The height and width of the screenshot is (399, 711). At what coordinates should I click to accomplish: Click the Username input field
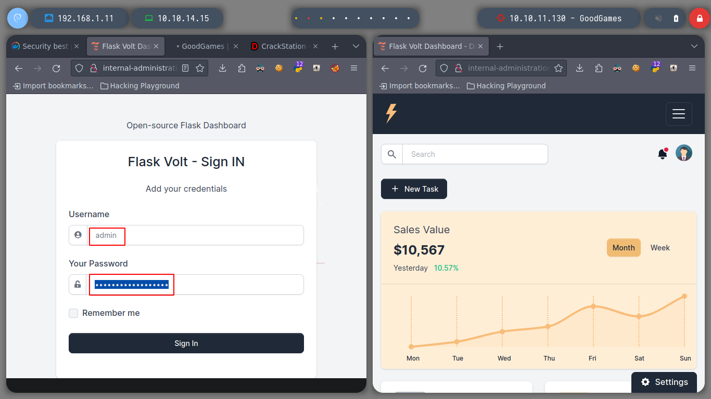click(x=195, y=235)
